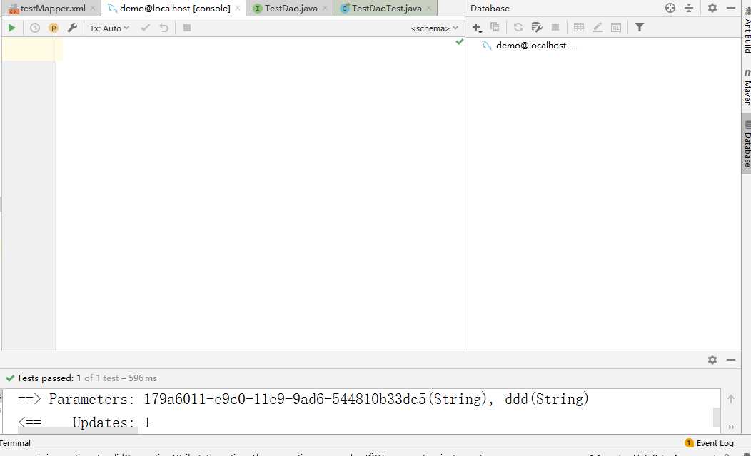
Task: Click the orange parameters P icon
Action: click(53, 28)
